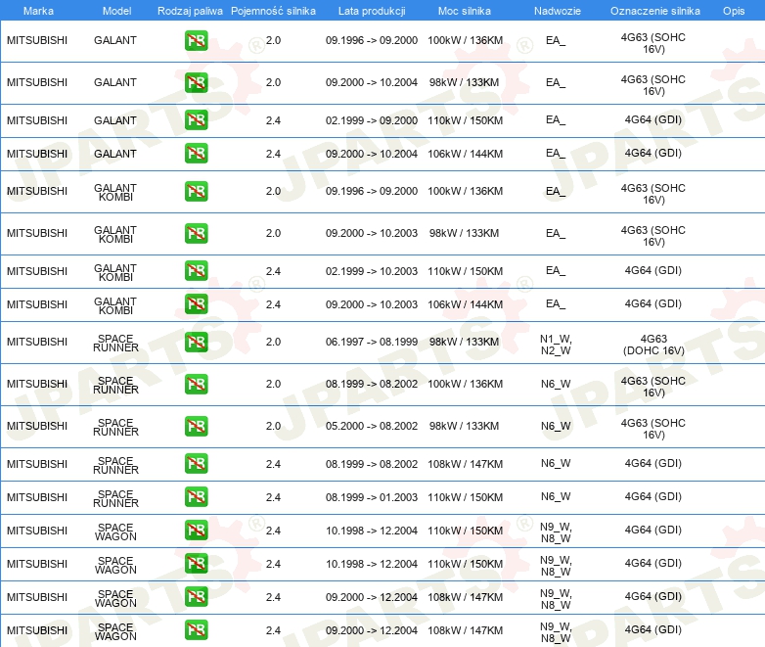
Task: Select the Nadwozie column header
Action: pos(555,11)
